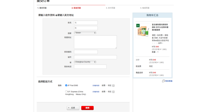
Task: Open the country dropdown showing Taiwan
Action: (85, 33)
